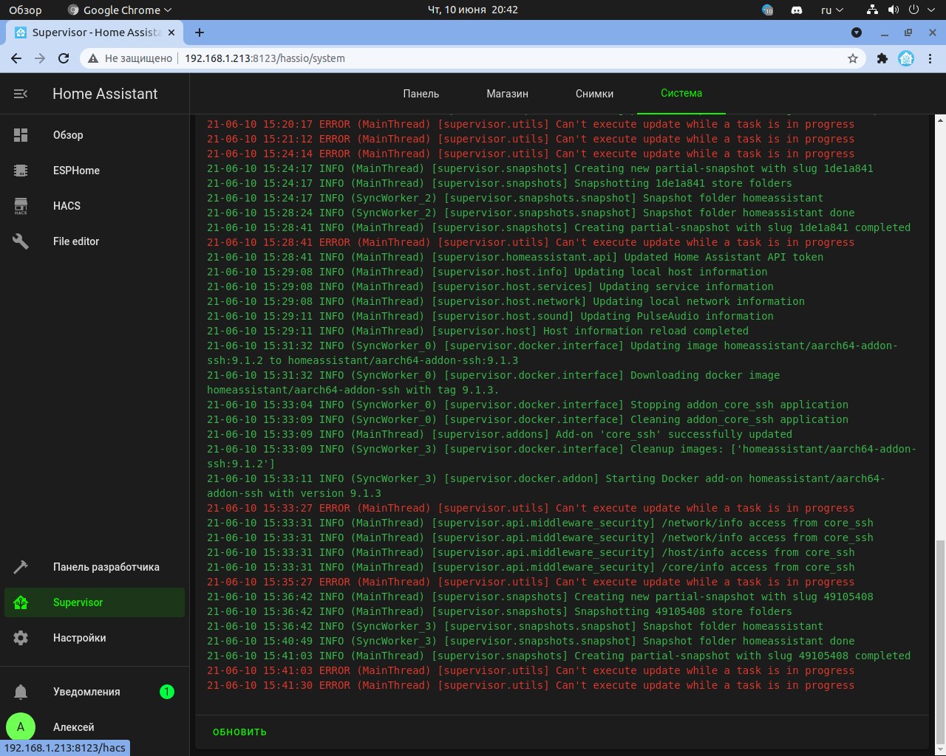Click the last 15:41:30 ERROR log line
The width and height of the screenshot is (946, 756).
pyautogui.click(x=531, y=685)
